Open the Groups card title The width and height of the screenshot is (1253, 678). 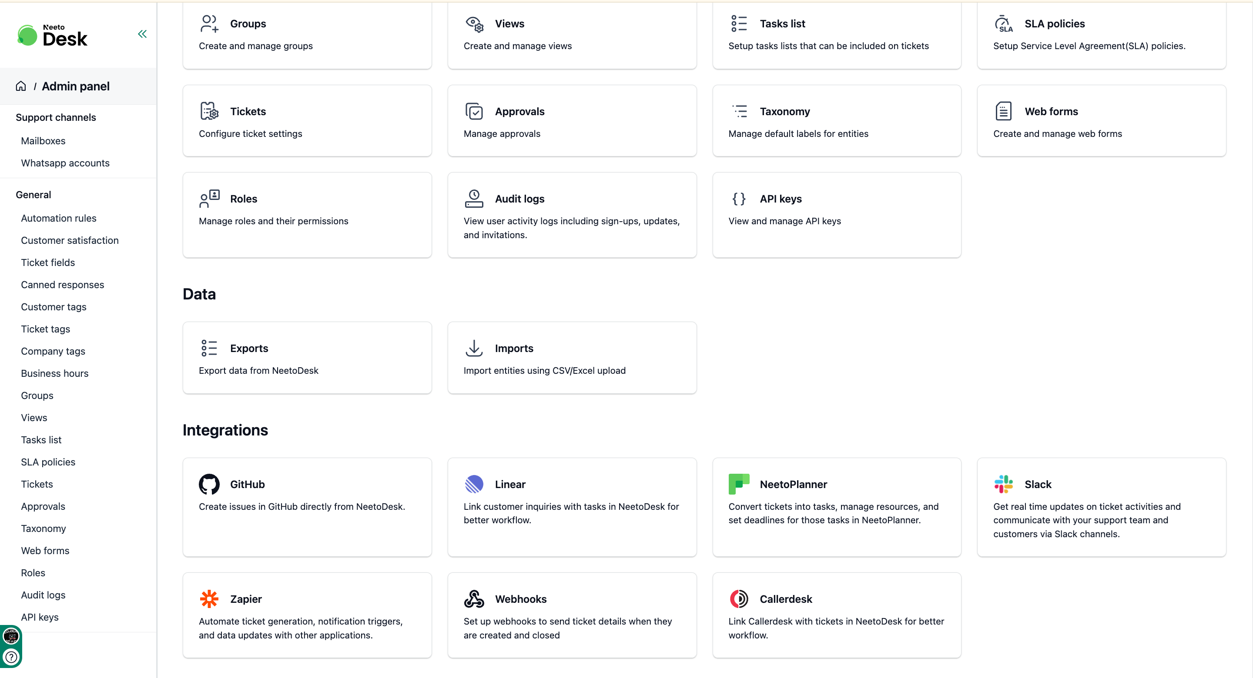[x=248, y=23]
